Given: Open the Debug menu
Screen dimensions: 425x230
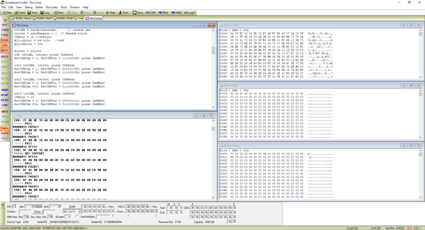Looking at the screenshot, I should point(29,7).
